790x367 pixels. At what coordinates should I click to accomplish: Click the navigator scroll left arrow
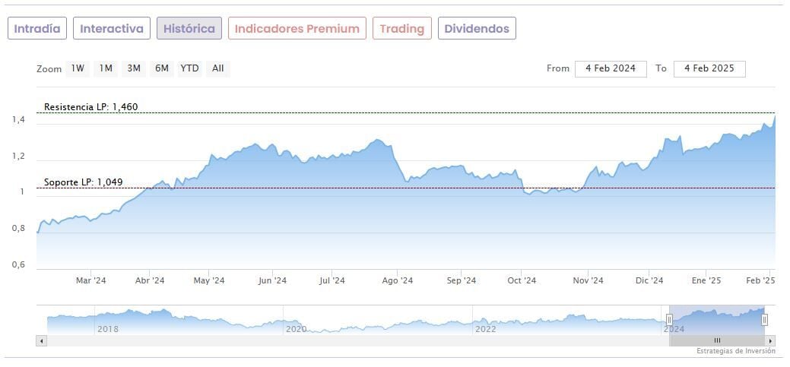[41, 341]
